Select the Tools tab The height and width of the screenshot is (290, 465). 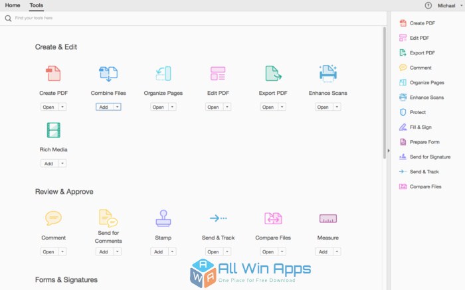[36, 5]
